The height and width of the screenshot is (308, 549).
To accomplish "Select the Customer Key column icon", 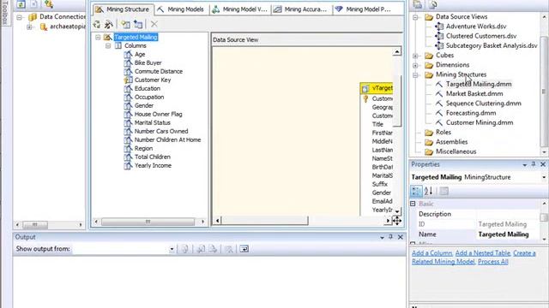I will click(x=128, y=80).
